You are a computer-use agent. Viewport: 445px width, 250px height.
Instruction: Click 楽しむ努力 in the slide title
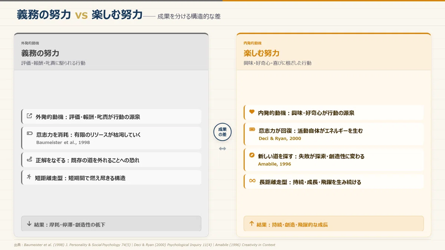(x=117, y=15)
